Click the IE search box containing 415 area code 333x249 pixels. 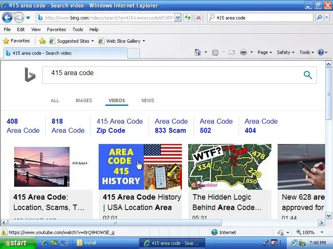tap(260, 18)
